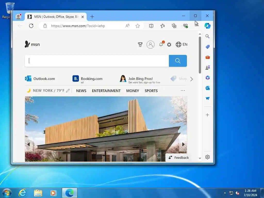Refresh the MSN page
Image resolution: width=264 pixels, height=198 pixels.
click(x=31, y=26)
